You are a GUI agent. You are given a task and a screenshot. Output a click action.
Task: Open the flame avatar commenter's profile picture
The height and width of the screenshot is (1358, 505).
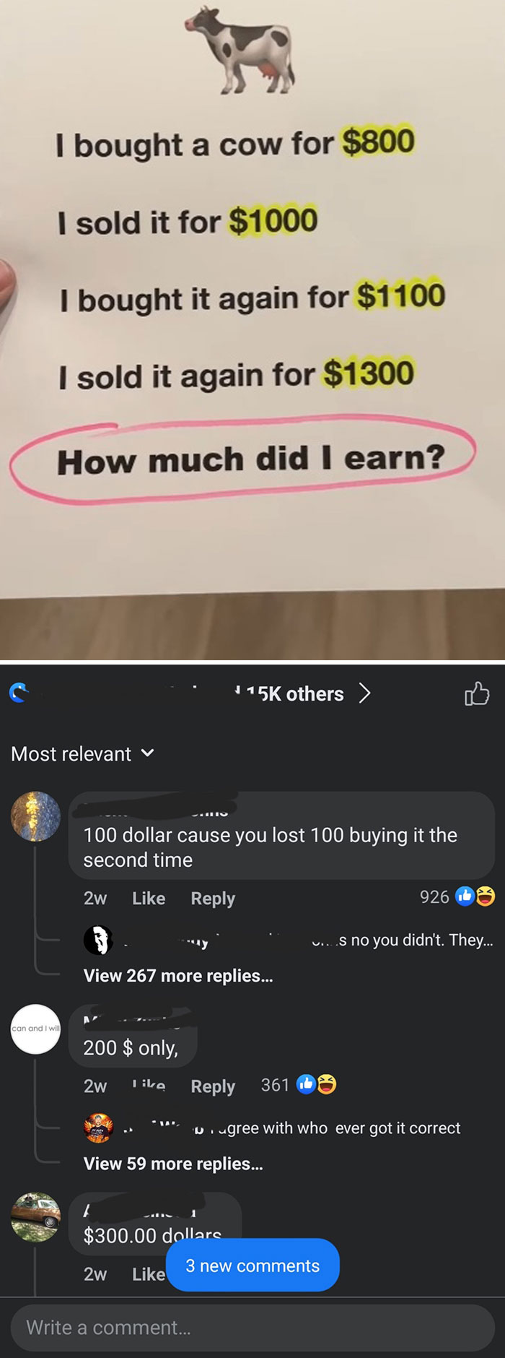(35, 816)
